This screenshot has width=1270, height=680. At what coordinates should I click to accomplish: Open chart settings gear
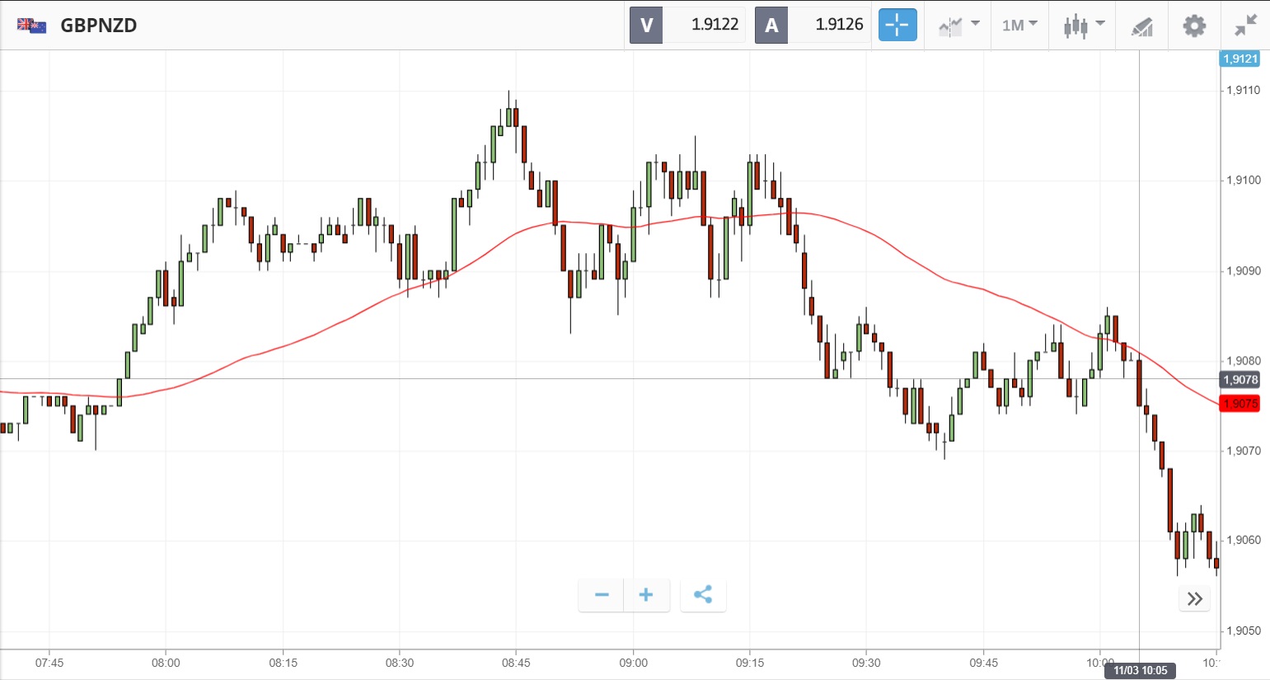pyautogui.click(x=1194, y=26)
